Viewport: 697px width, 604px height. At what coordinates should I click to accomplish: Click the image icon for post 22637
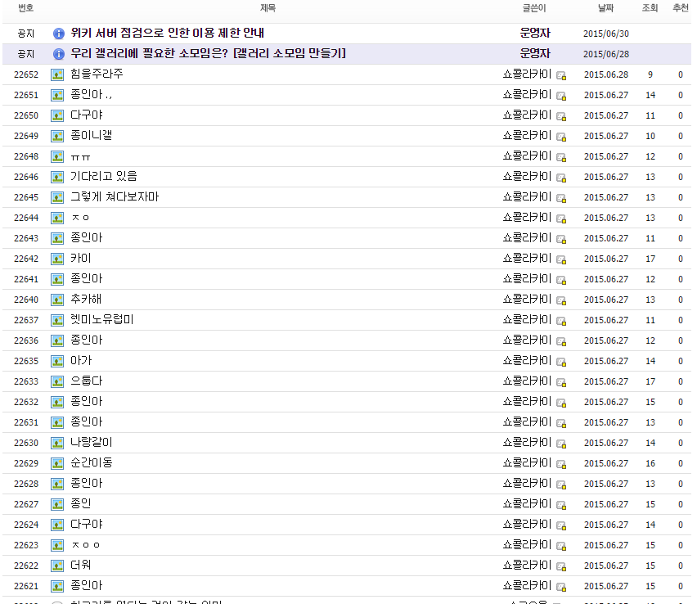pos(57,320)
